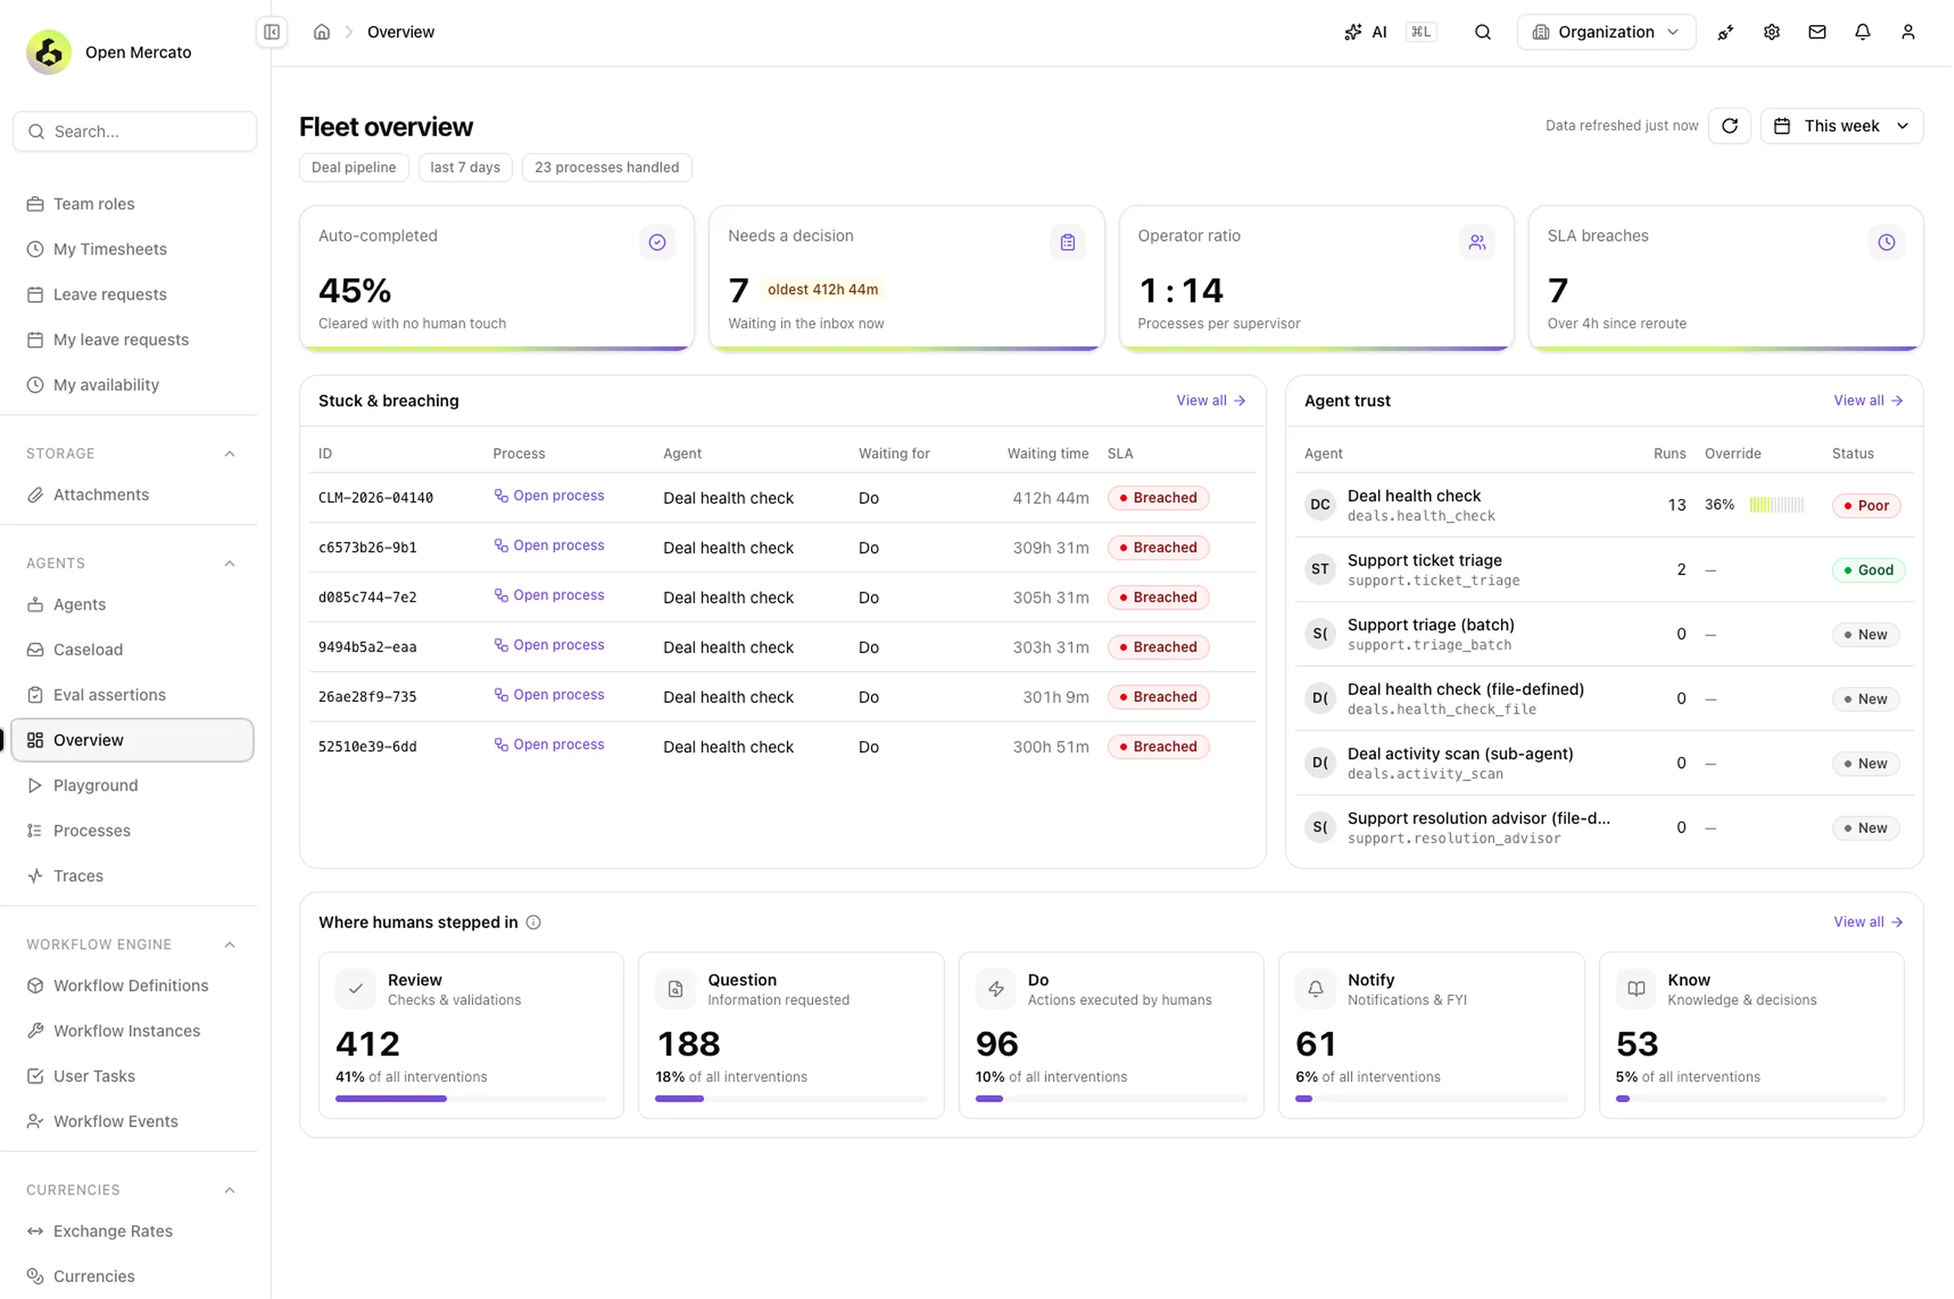
Task: Click the SLA breaches clock icon
Action: 1886,243
